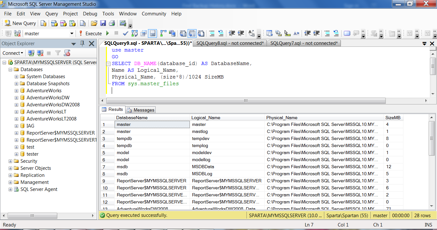Viewport: 437px width, 230px height.
Task: Parse the query with the blue checkmark icon
Action: (x=125, y=33)
